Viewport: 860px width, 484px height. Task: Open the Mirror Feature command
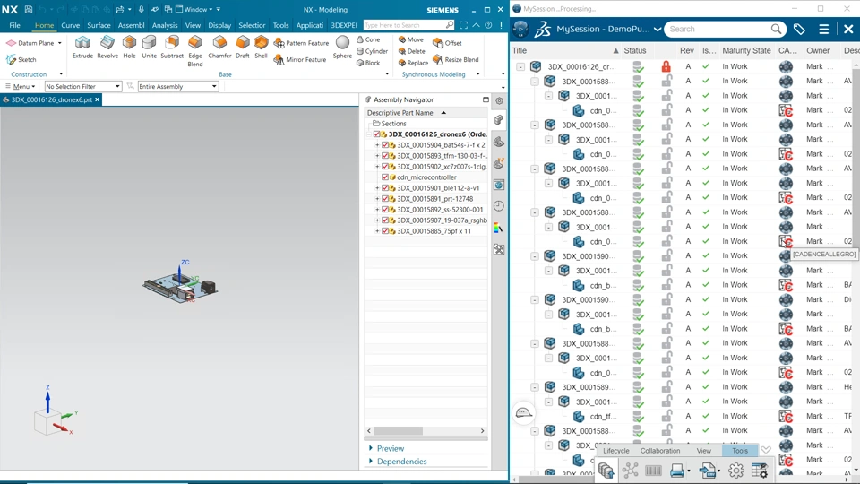point(300,59)
